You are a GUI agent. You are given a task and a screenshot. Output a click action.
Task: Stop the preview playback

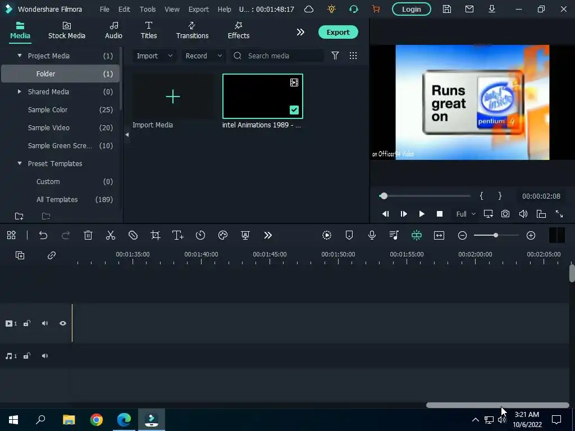point(440,214)
